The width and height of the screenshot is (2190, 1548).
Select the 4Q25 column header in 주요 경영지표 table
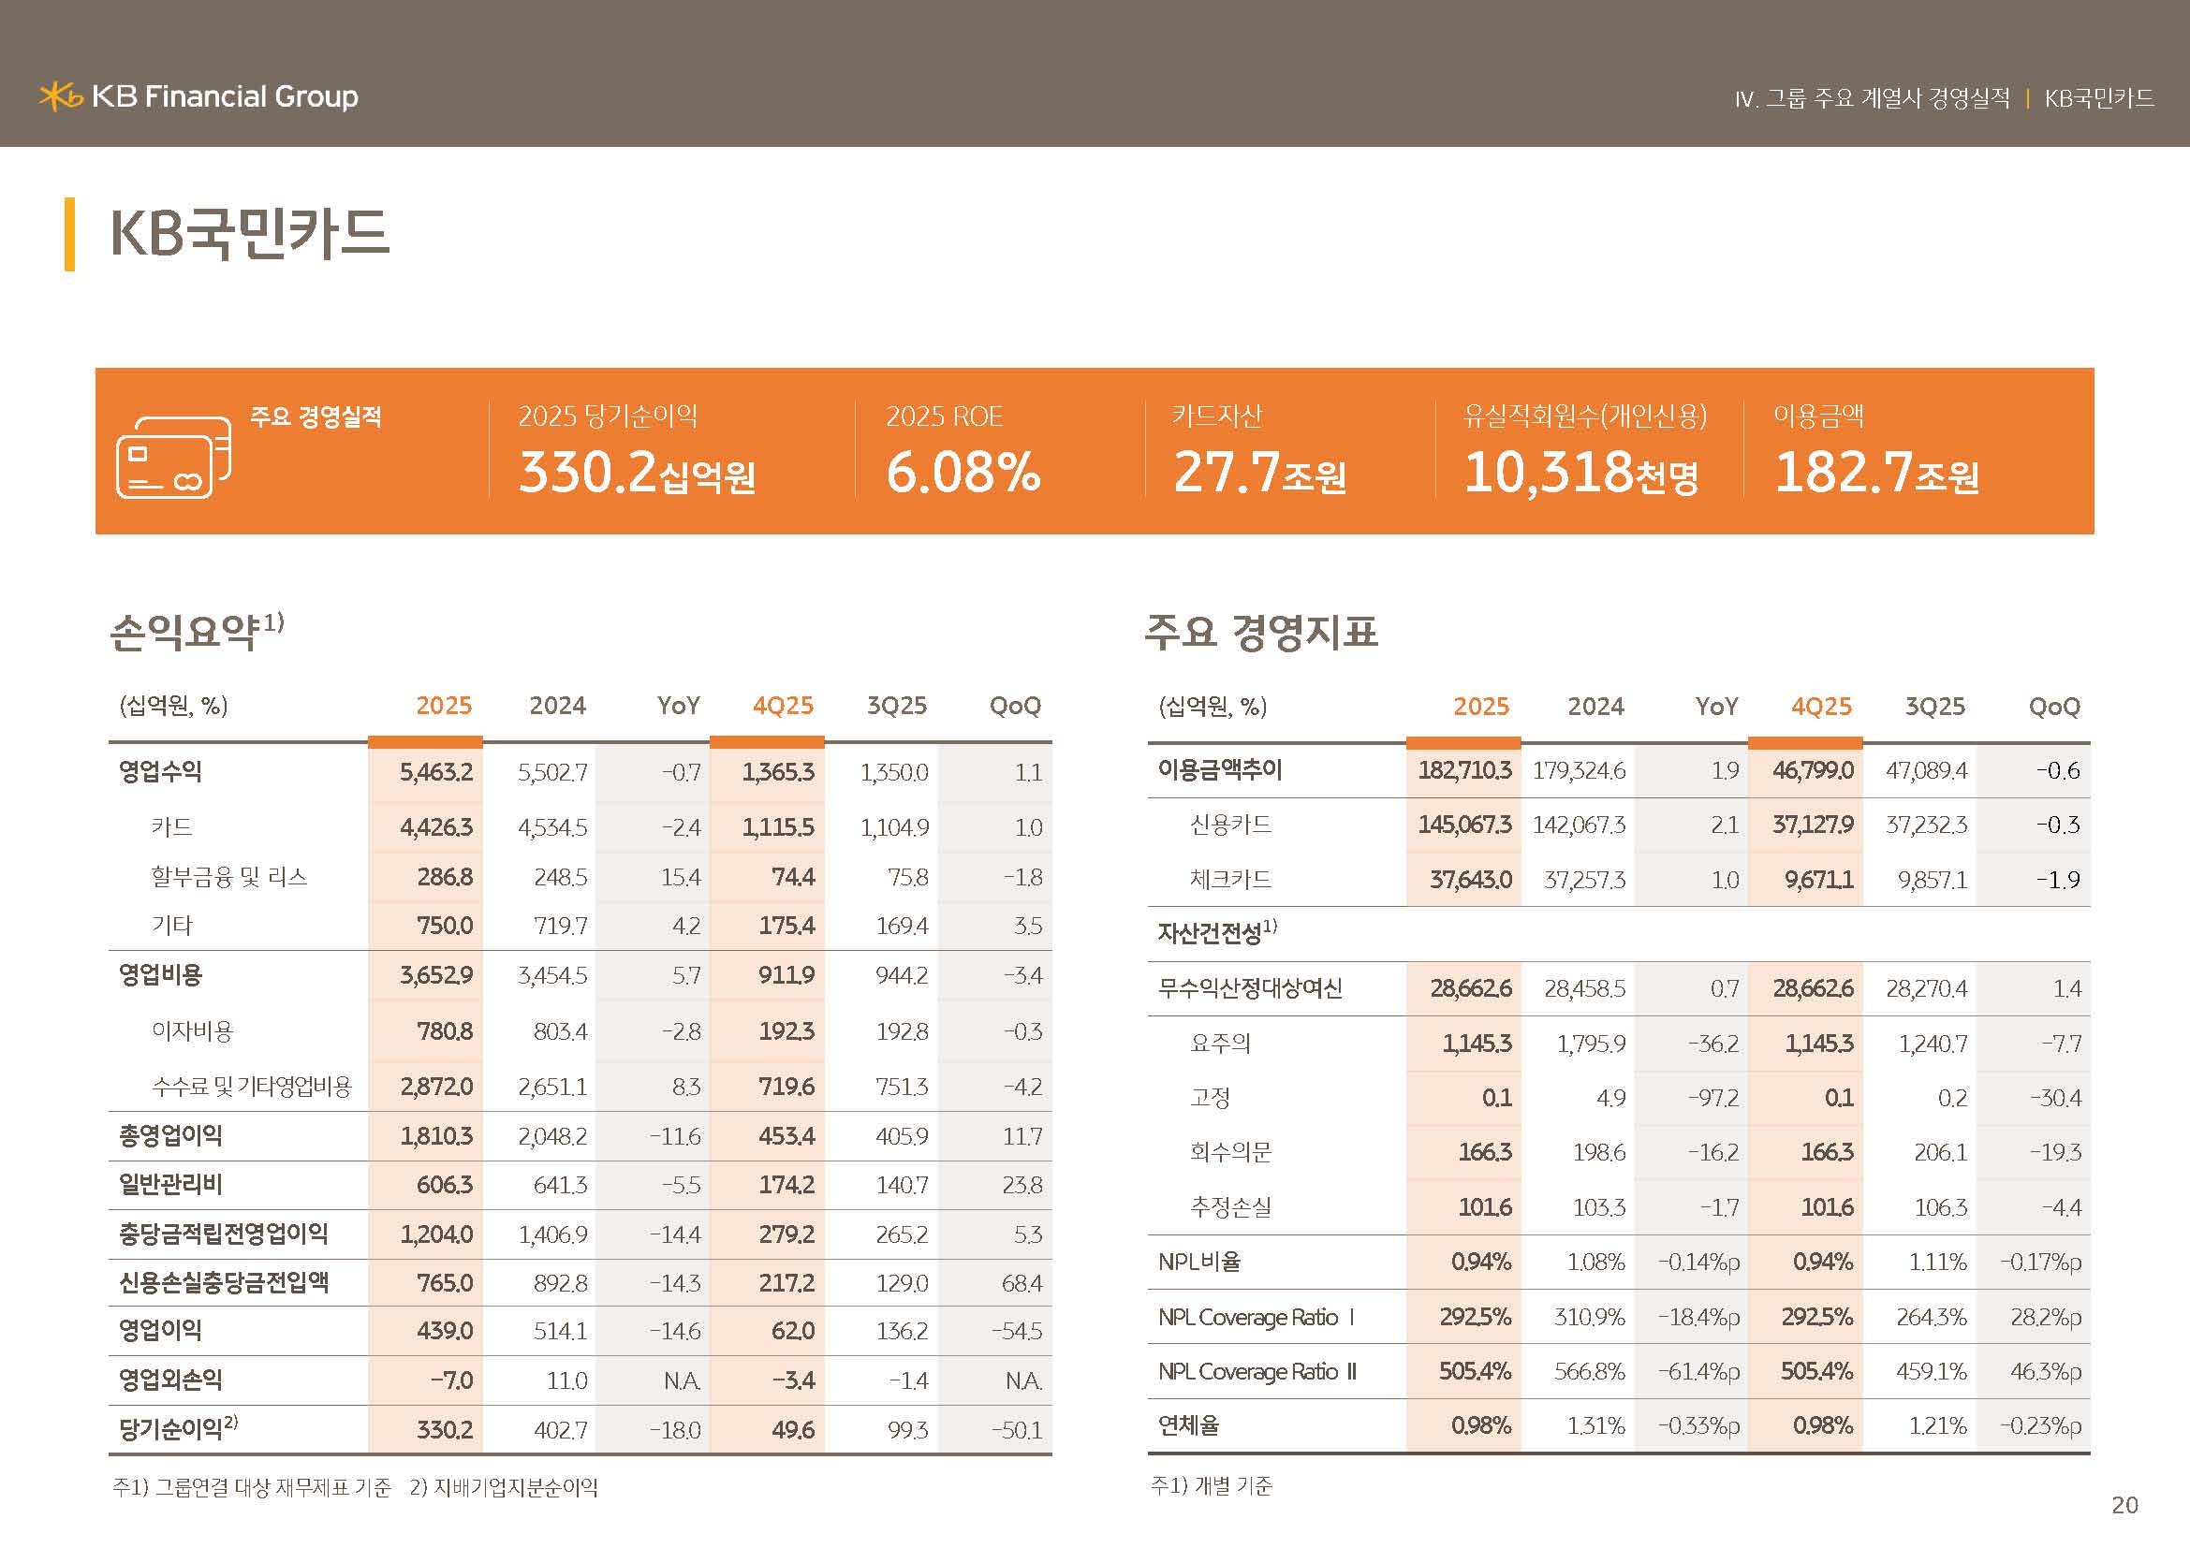(x=1820, y=708)
